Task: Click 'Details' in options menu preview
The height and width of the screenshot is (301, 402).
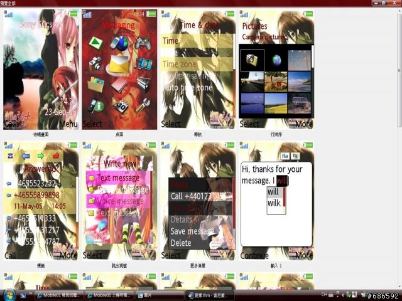Action: 182,219
